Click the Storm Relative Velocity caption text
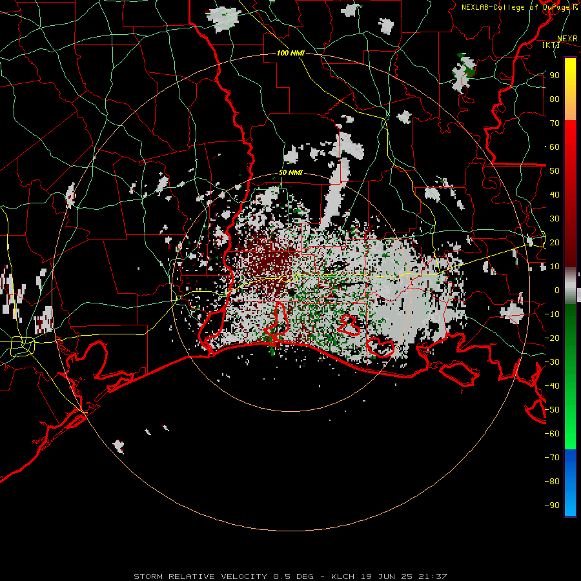This screenshot has height=581, width=581. coord(290,576)
